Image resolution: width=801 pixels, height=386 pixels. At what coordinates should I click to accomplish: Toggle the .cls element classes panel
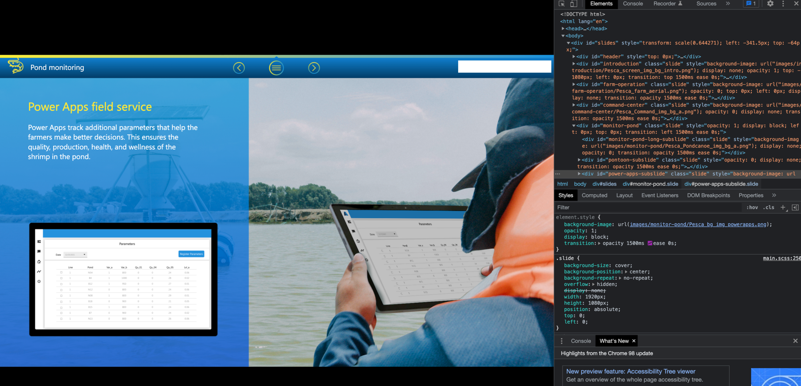coord(768,207)
